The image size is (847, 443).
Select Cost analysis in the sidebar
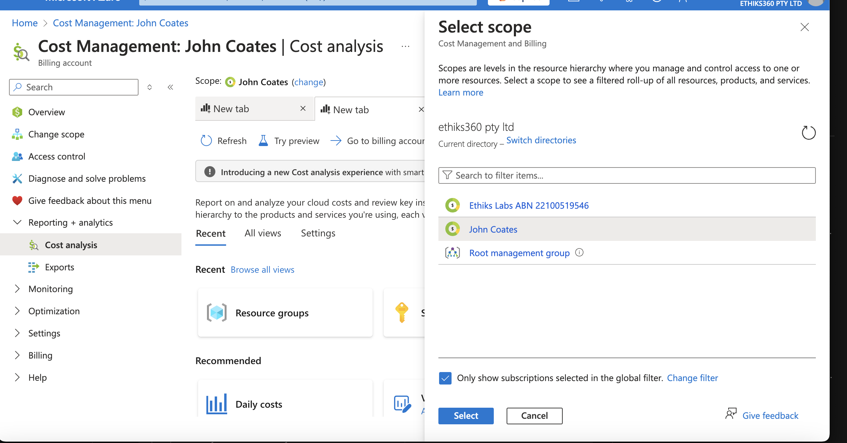(x=90, y=245)
